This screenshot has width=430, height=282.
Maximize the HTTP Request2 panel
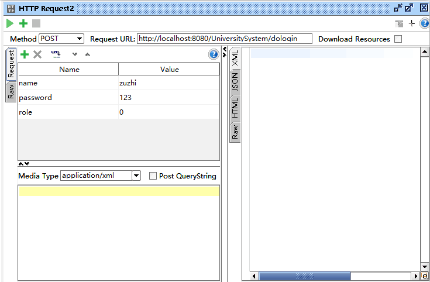(x=409, y=8)
